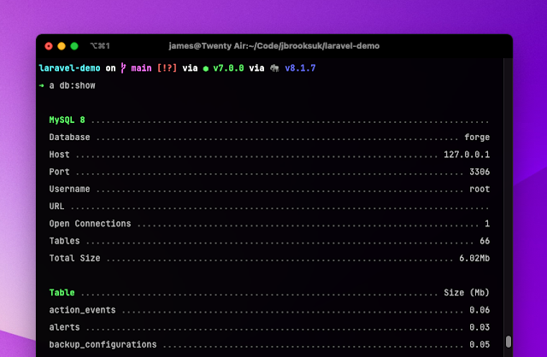Image resolution: width=547 pixels, height=357 pixels.
Task: Click the red close window button
Action: pyautogui.click(x=48, y=45)
